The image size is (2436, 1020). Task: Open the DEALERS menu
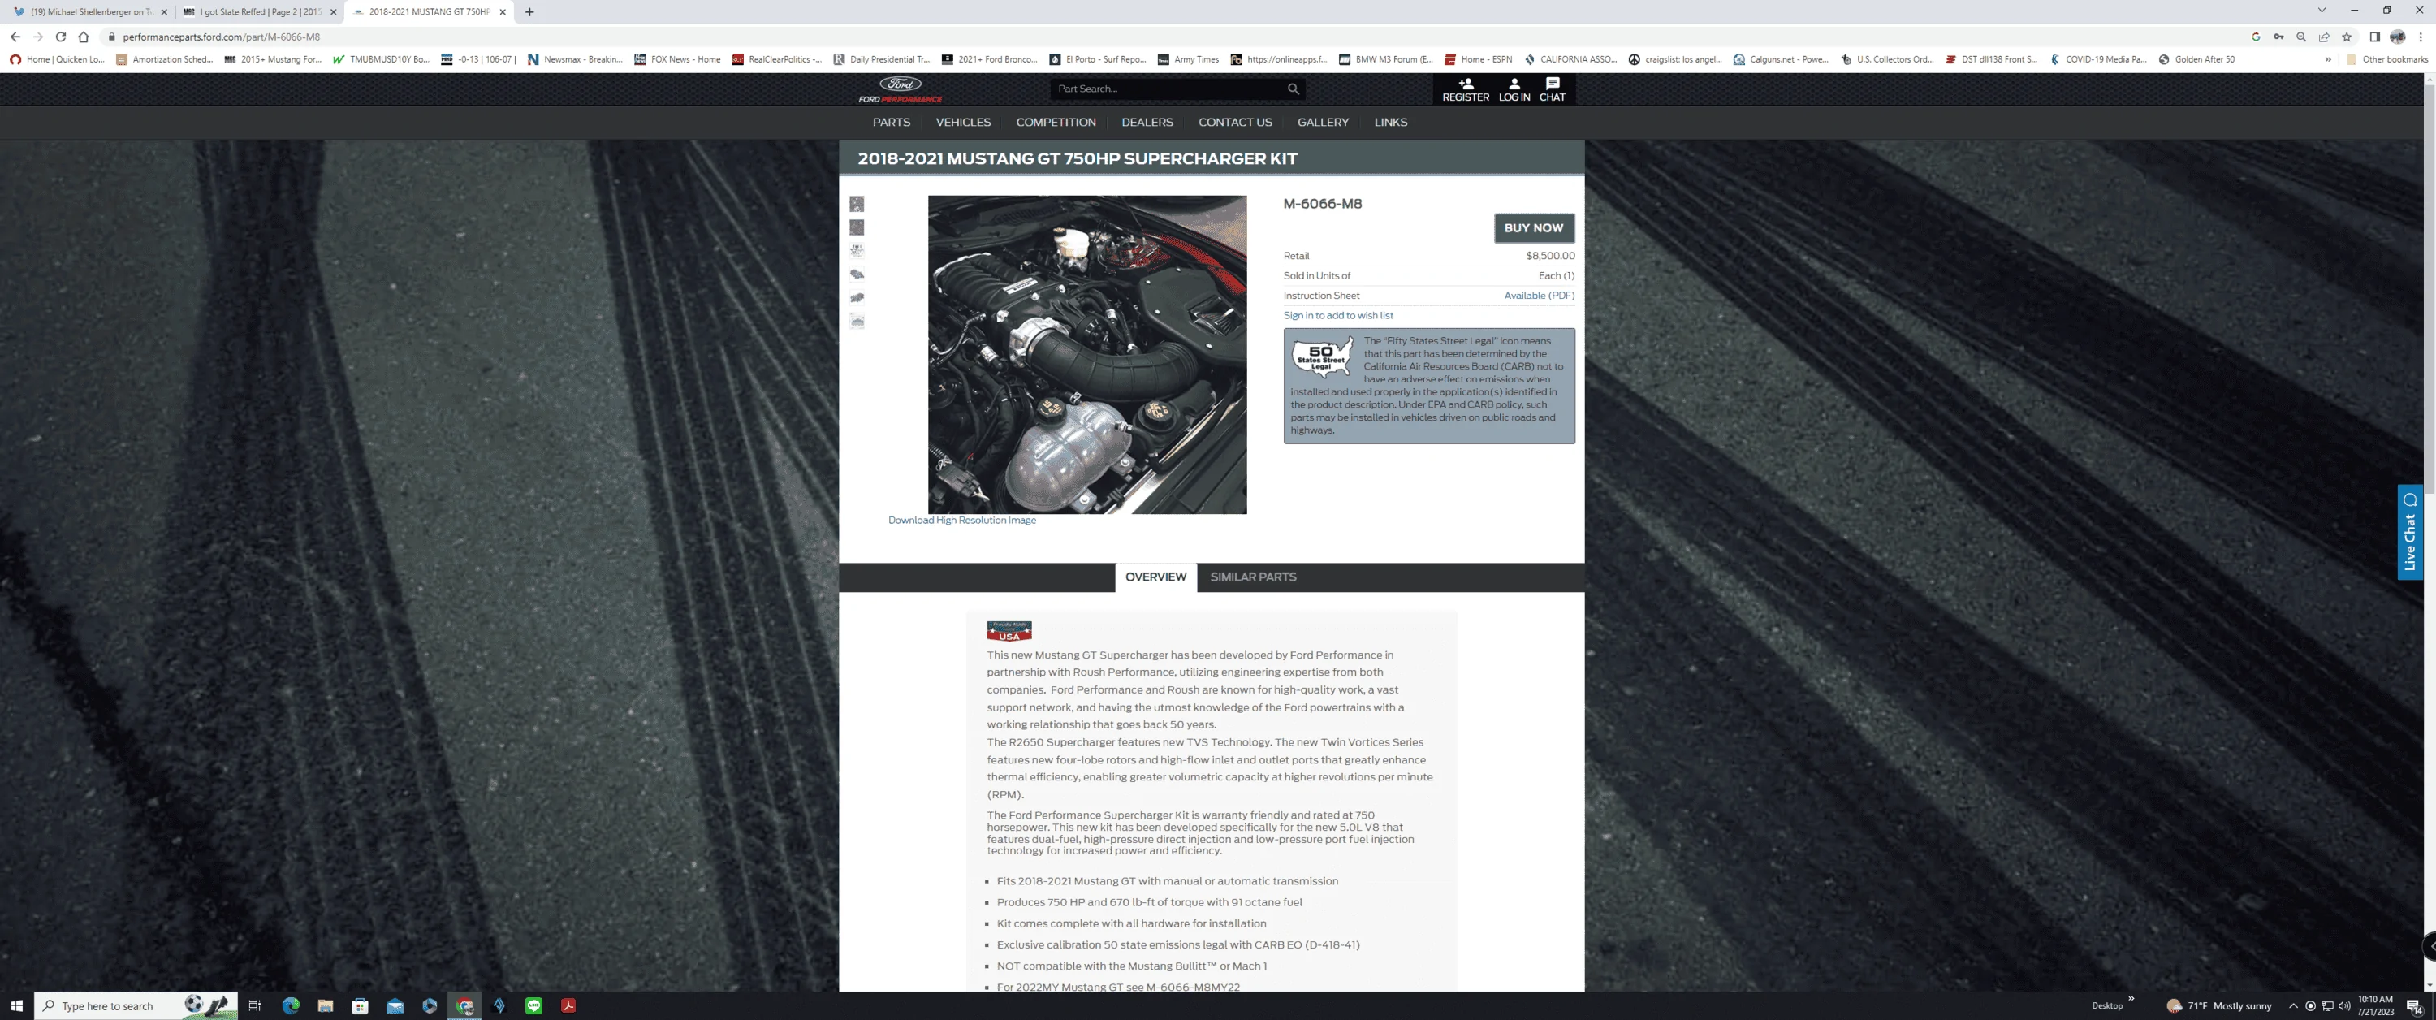[1147, 122]
